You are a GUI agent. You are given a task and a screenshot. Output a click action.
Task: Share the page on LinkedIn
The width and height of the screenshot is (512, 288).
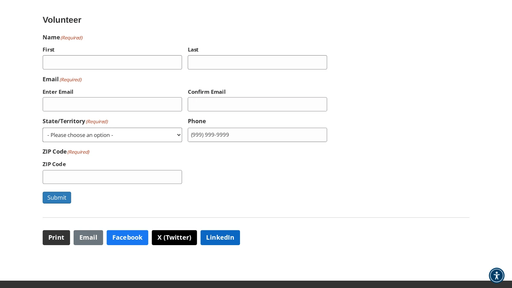pyautogui.click(x=220, y=237)
